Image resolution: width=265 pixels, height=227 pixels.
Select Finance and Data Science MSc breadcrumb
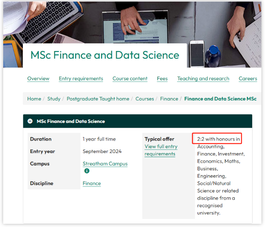(x=220, y=99)
